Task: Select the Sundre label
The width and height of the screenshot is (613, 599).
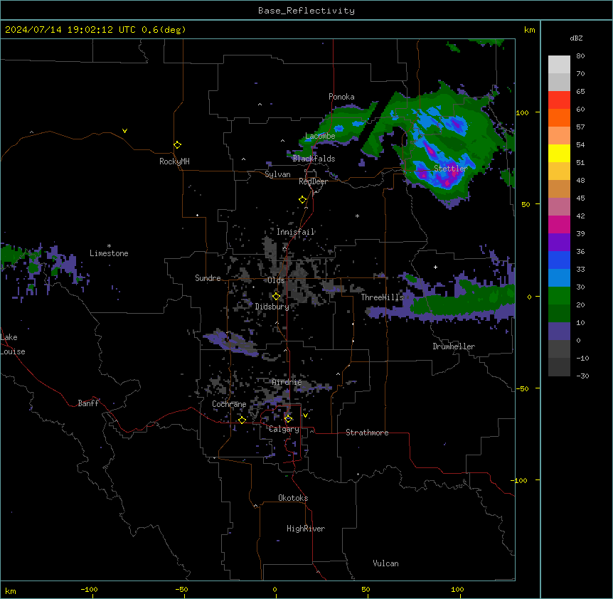Action: pos(208,278)
